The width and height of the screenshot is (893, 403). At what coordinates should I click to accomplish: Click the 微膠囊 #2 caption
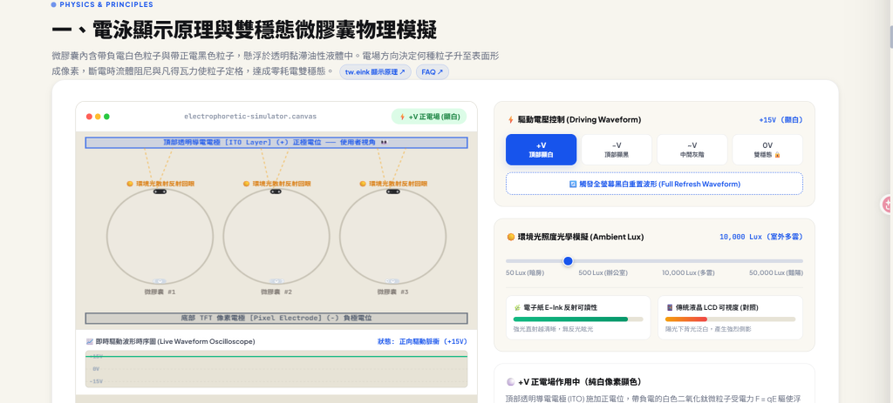pyautogui.click(x=276, y=292)
